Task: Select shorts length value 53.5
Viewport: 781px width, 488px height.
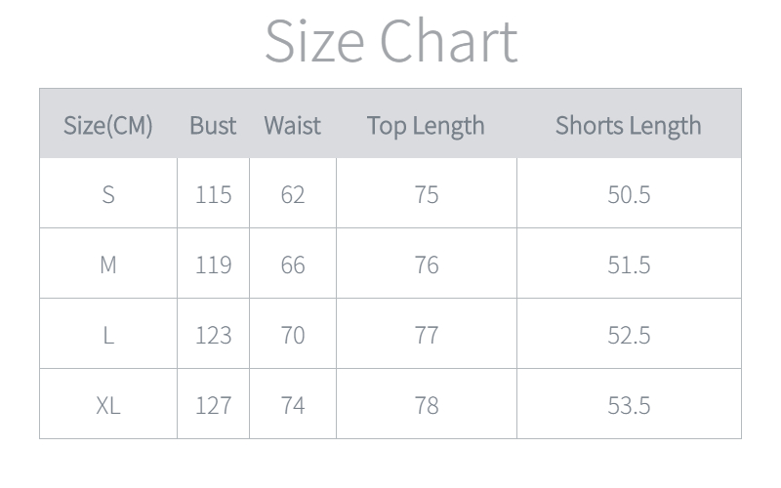Action: (629, 405)
